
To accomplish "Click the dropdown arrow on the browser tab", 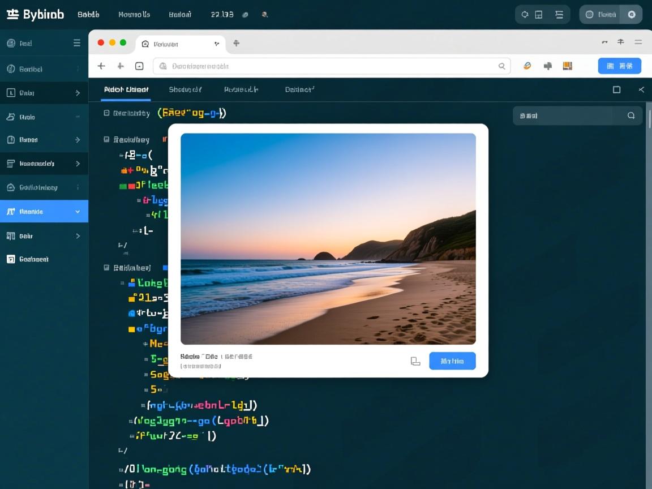I will tap(217, 44).
